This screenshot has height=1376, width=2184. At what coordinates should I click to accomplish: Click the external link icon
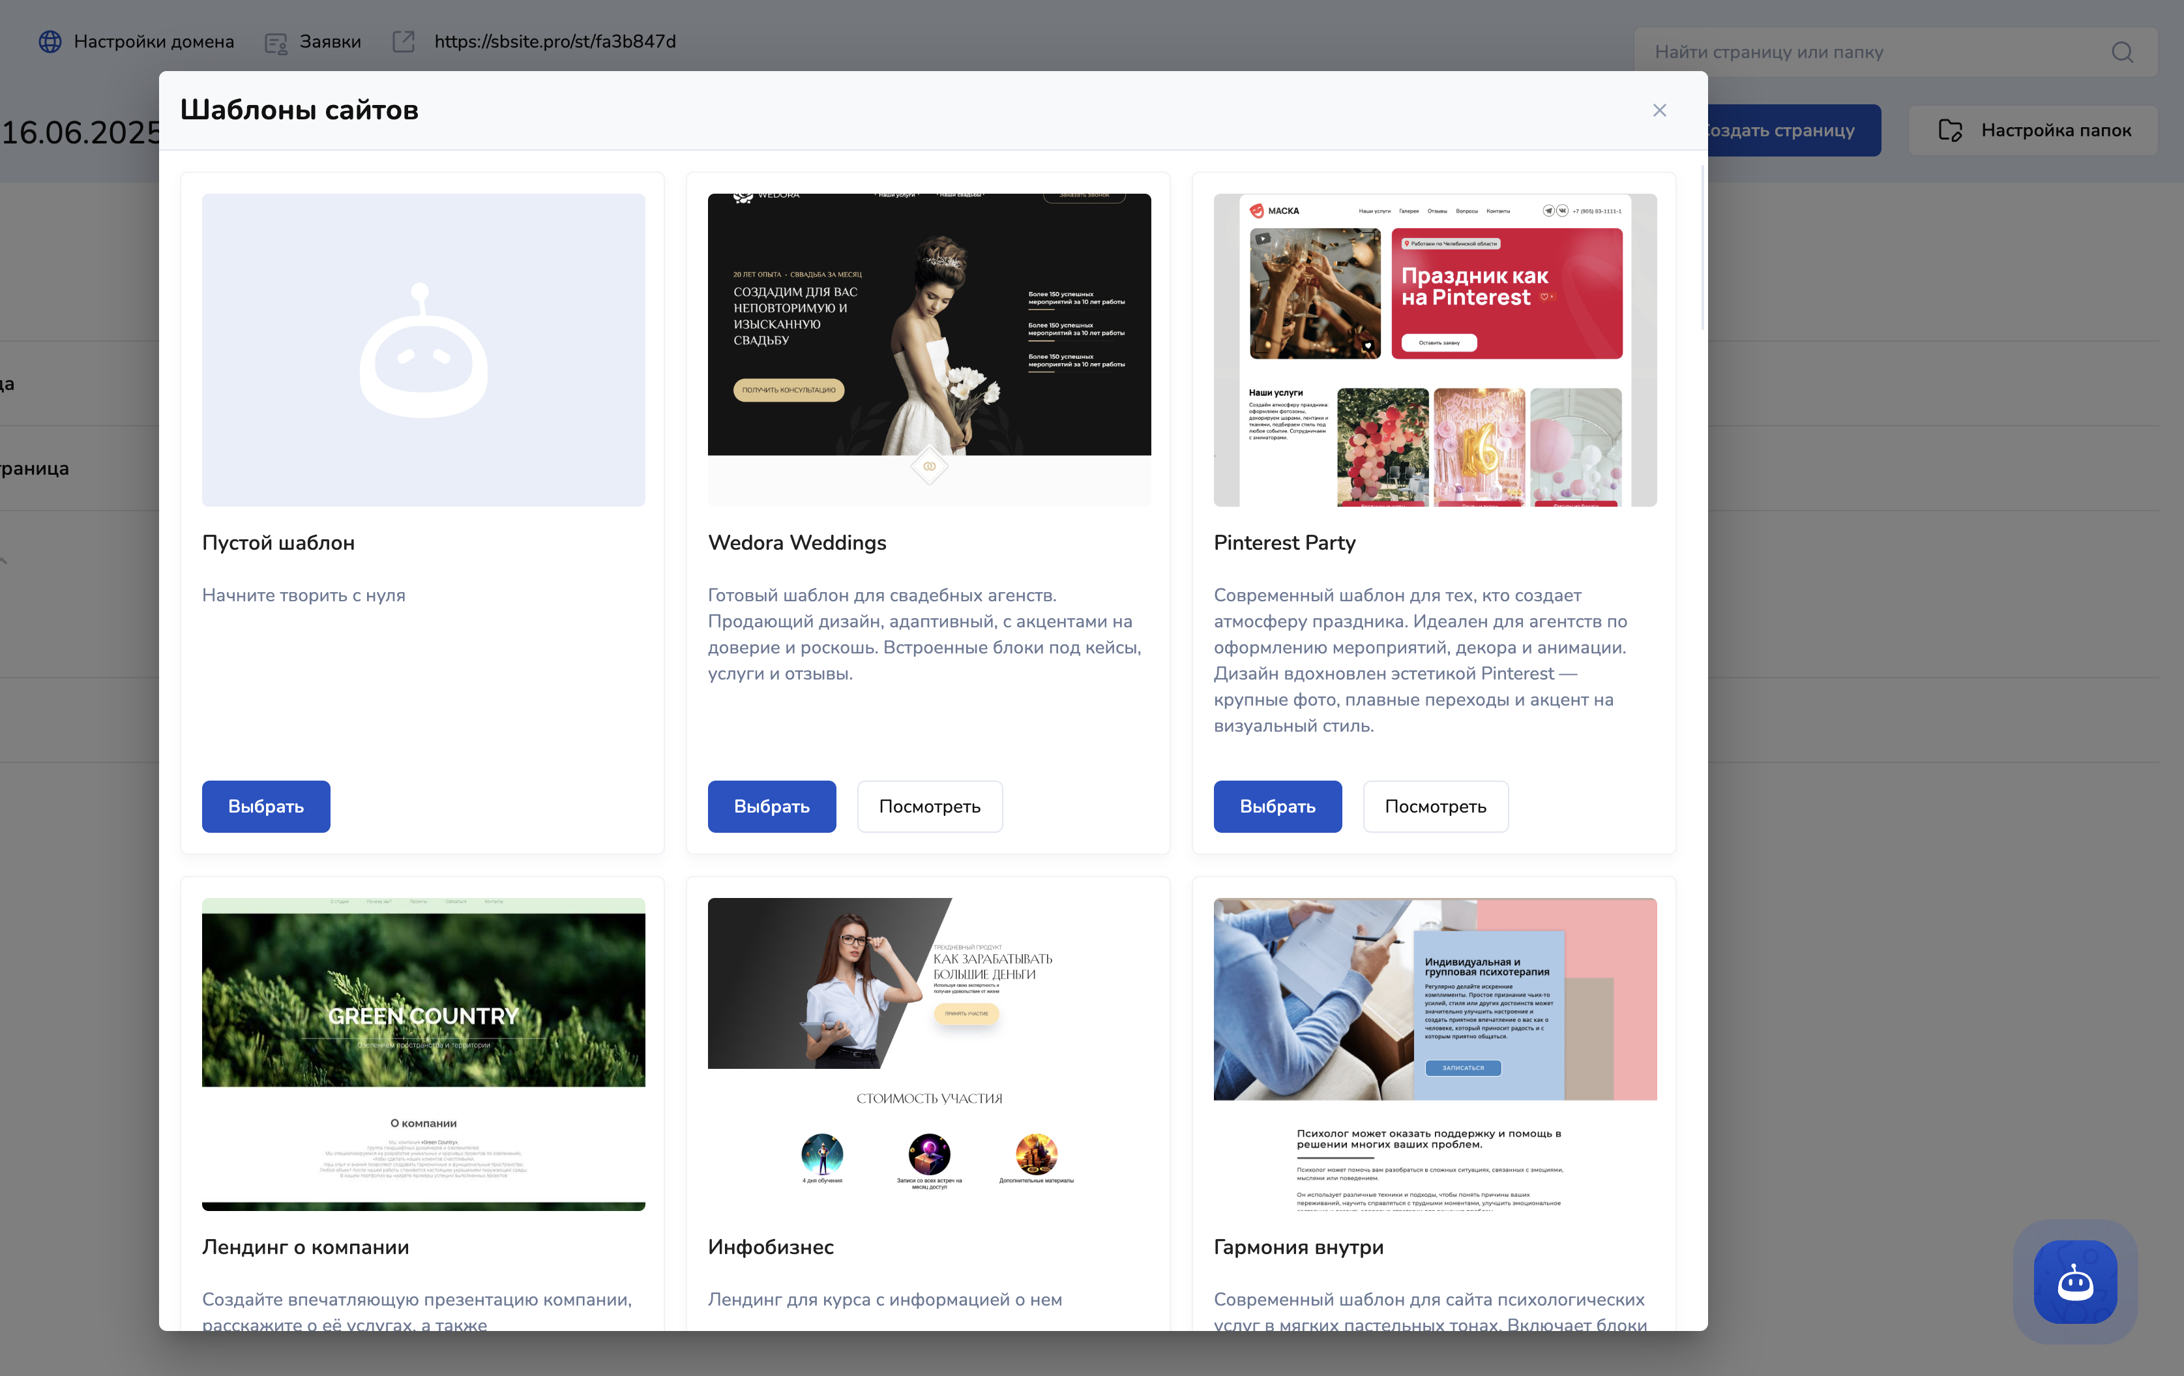pyautogui.click(x=404, y=42)
